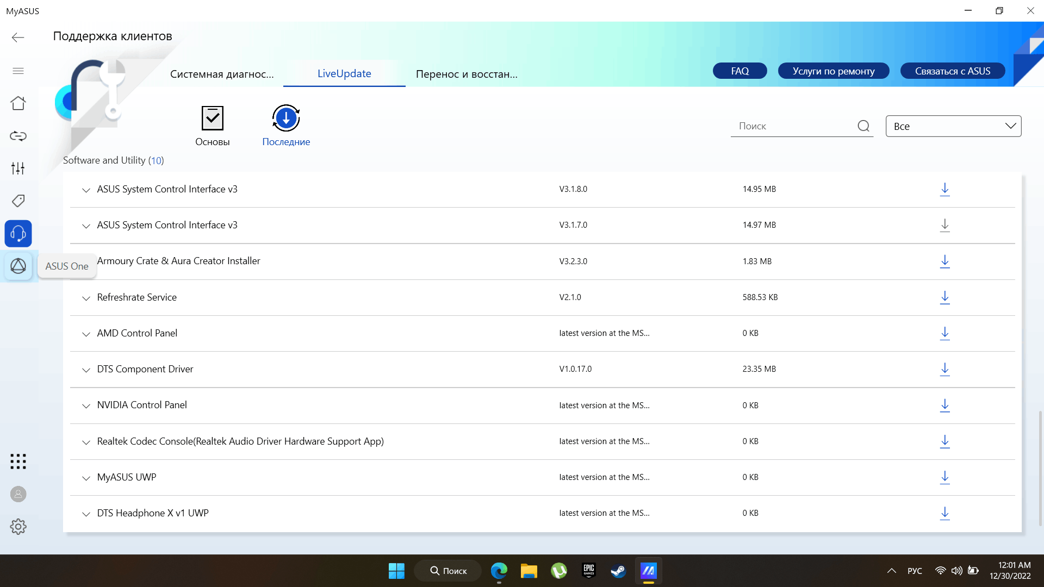Click the 588.53 KB size value
The image size is (1044, 587).
[760, 297]
